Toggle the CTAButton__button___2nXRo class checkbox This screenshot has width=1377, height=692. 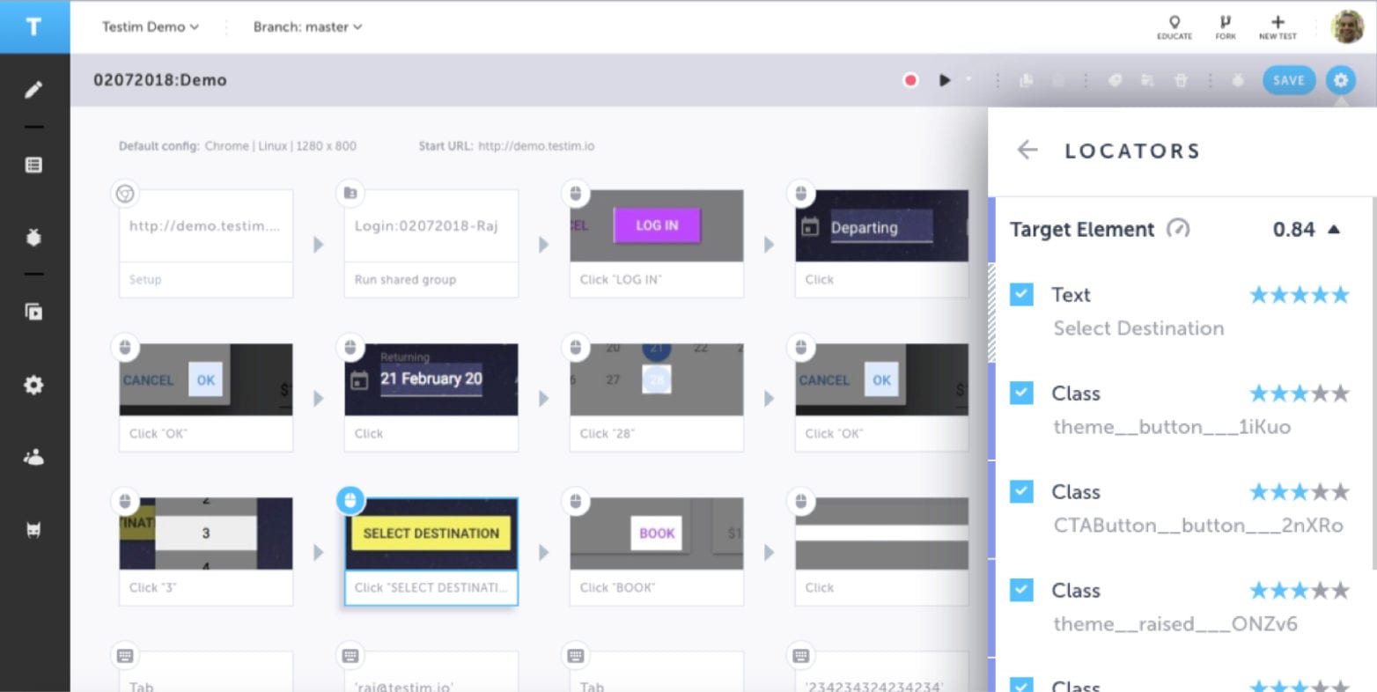(1021, 491)
